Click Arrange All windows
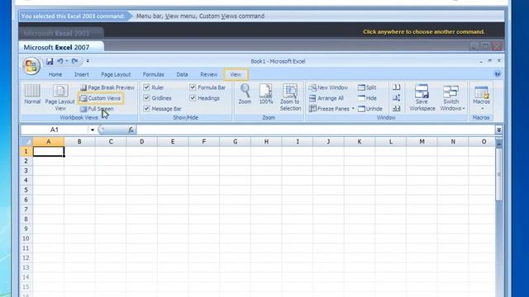This screenshot has height=297, width=529. tap(326, 98)
